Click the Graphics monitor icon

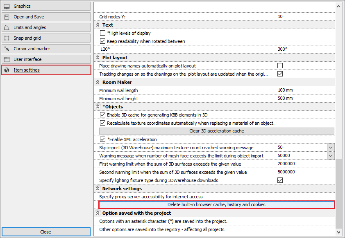click(7, 7)
